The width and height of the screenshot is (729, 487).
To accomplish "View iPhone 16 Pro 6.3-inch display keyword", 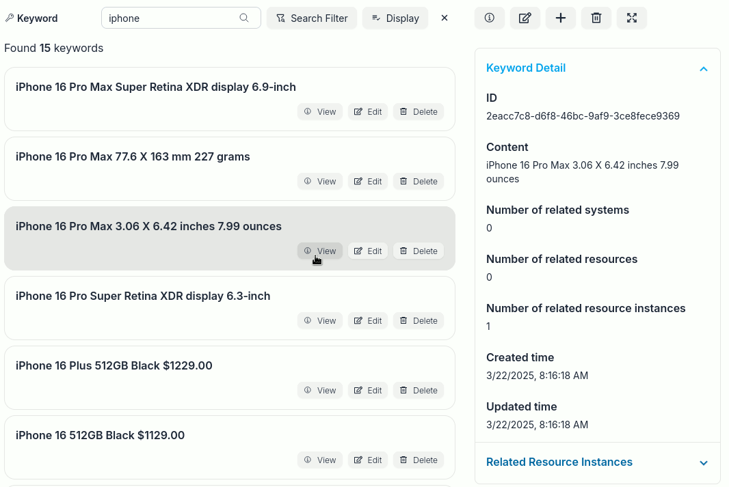I will coord(320,321).
